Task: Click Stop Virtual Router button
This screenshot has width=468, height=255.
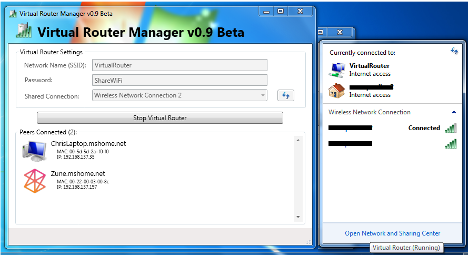Action: tap(160, 117)
